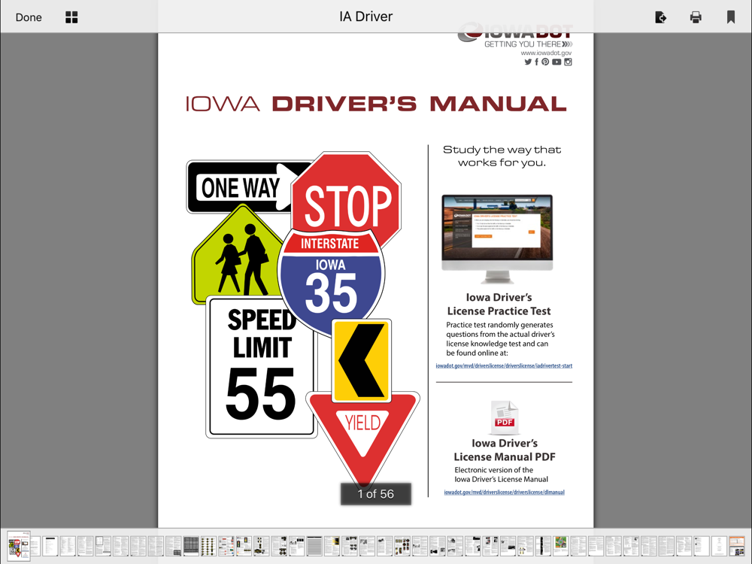The width and height of the screenshot is (752, 564).
Task: Tap the 'Iowa Driver's License Practice Test' heading
Action: 499,304
